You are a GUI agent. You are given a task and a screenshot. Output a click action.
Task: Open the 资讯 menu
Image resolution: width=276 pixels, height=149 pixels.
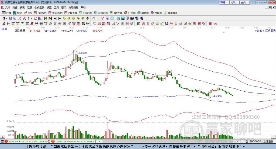coord(22,7)
